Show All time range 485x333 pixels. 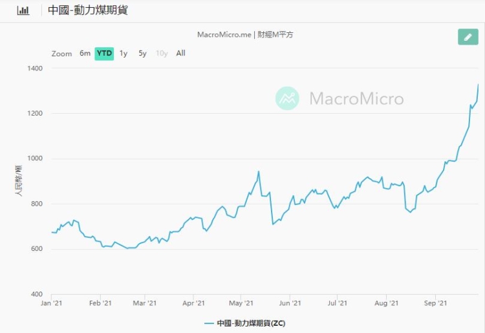tap(180, 54)
